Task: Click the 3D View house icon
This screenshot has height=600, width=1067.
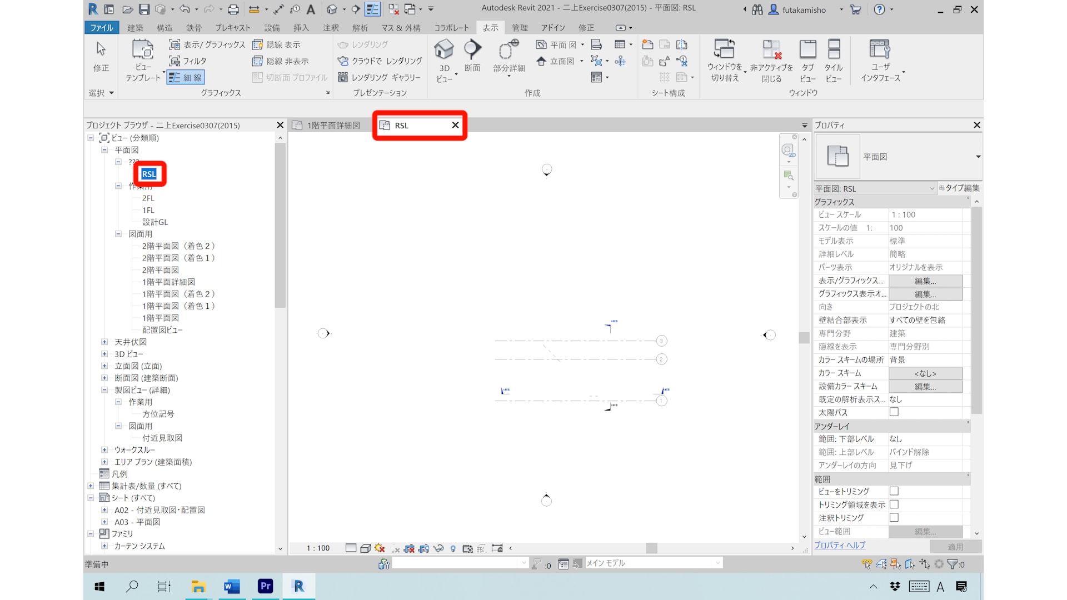Action: point(443,49)
